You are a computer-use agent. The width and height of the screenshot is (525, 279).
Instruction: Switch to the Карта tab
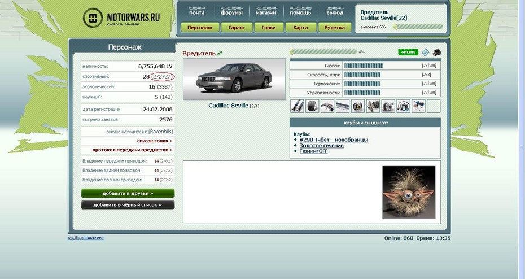300,28
